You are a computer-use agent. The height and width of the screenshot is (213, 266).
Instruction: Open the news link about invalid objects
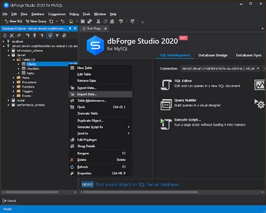click(137, 184)
